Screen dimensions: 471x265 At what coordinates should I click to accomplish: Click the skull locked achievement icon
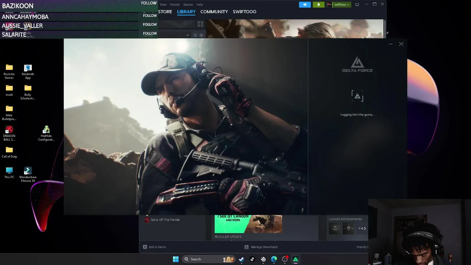pyautogui.click(x=348, y=229)
